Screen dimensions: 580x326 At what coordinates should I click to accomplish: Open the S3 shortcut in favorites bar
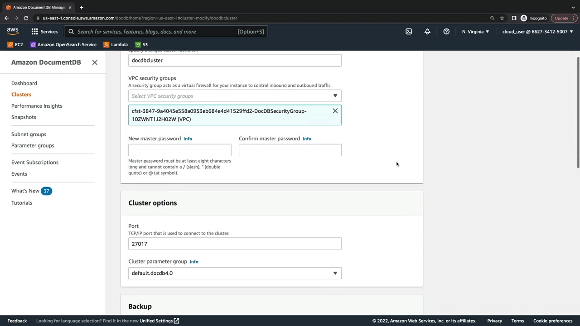point(141,45)
